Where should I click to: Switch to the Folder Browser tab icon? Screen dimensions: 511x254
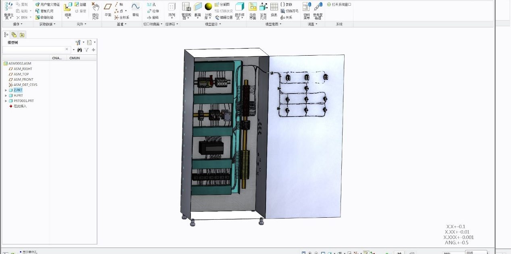pyautogui.click(x=14, y=35)
